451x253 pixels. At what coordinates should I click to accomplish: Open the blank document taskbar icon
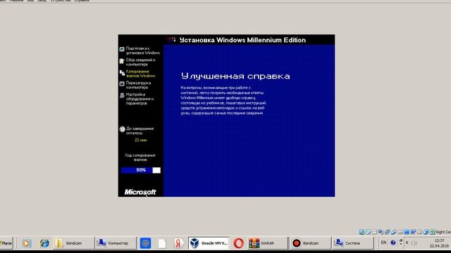(x=162, y=243)
